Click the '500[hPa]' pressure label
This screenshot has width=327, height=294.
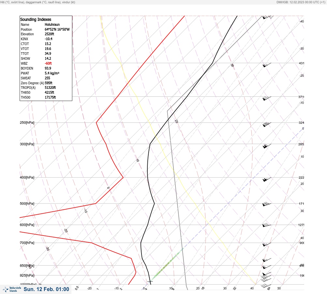click(x=27, y=204)
